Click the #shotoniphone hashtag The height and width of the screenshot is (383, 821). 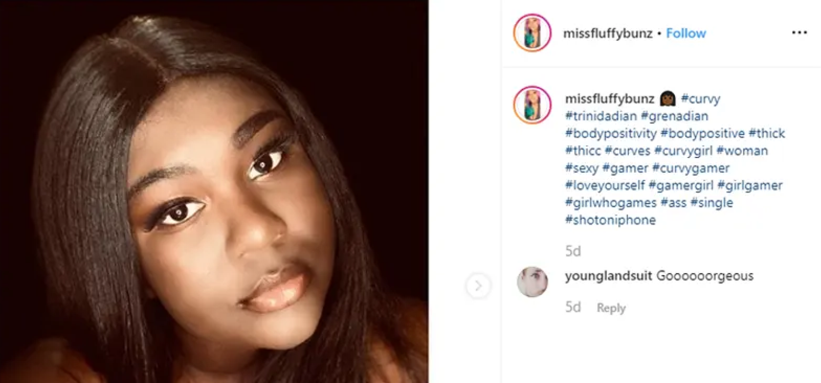tap(610, 220)
